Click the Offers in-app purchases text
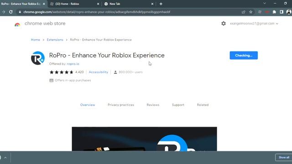Screen dimensions: 292x164 tap(73, 80)
